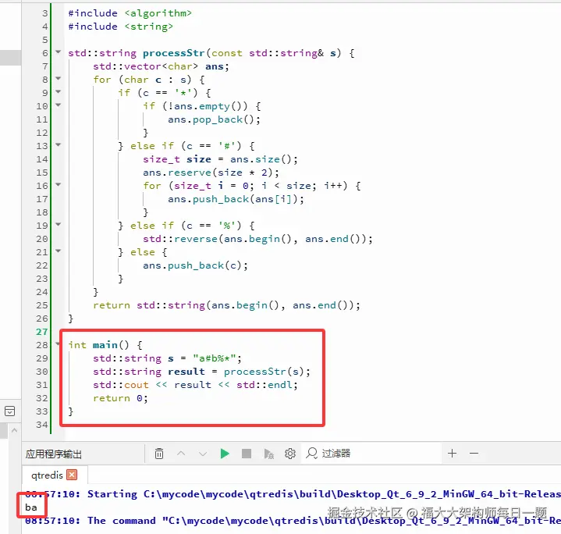Increase output font size plus button

tap(453, 454)
